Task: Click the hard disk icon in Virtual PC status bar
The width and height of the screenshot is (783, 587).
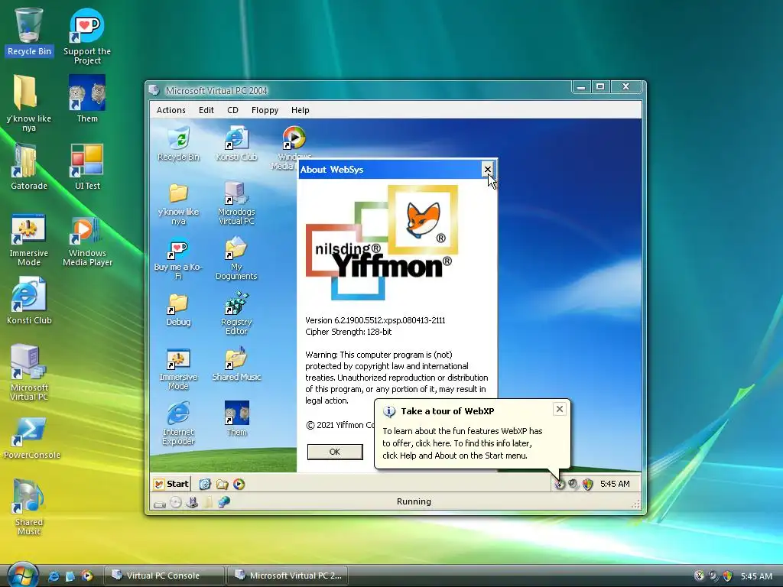Action: coord(160,503)
